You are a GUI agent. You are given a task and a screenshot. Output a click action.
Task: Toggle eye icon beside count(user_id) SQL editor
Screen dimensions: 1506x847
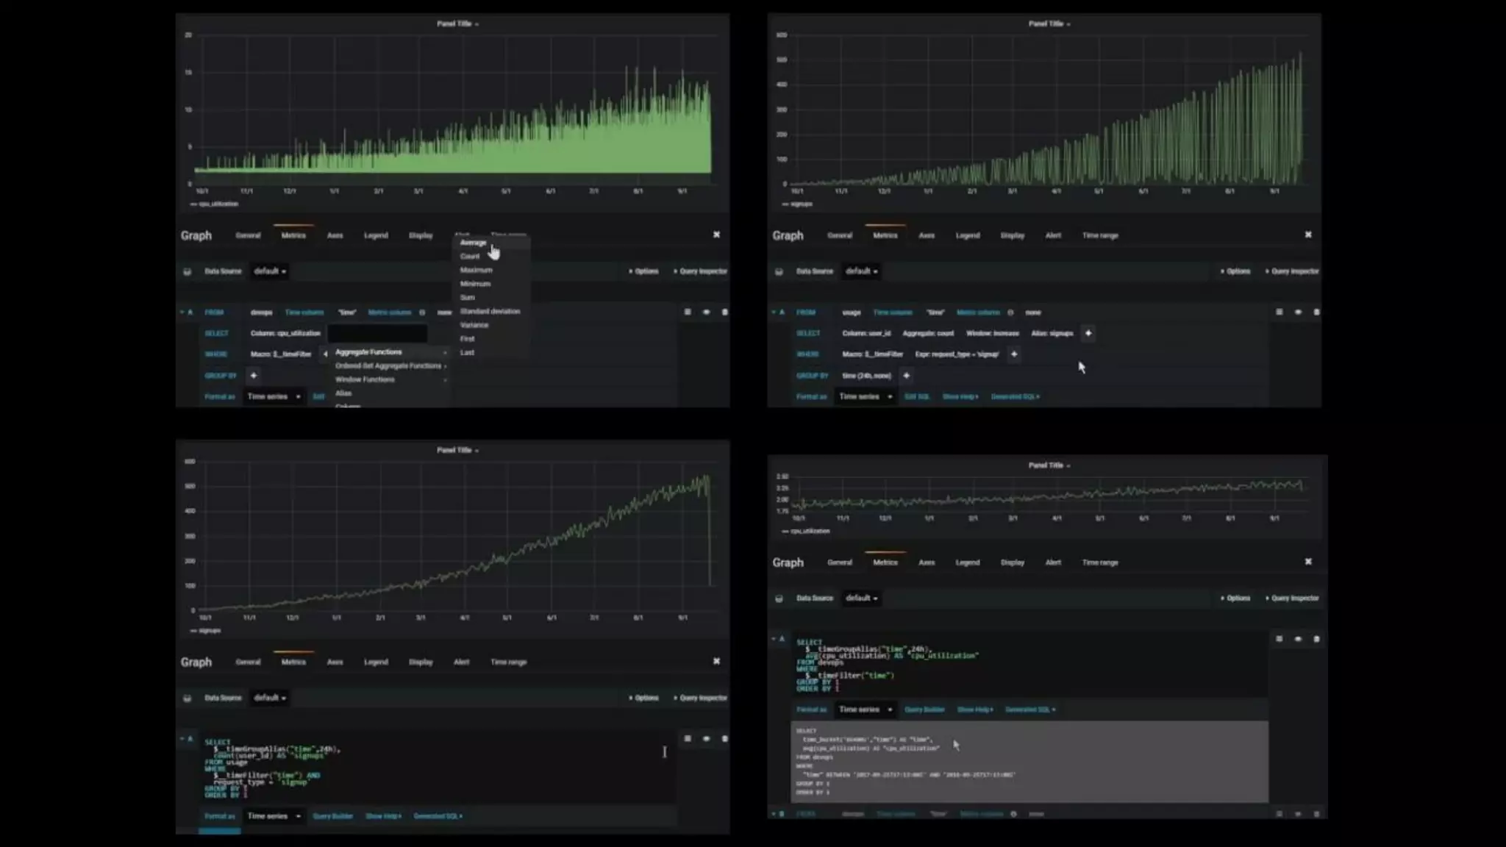pos(707,739)
